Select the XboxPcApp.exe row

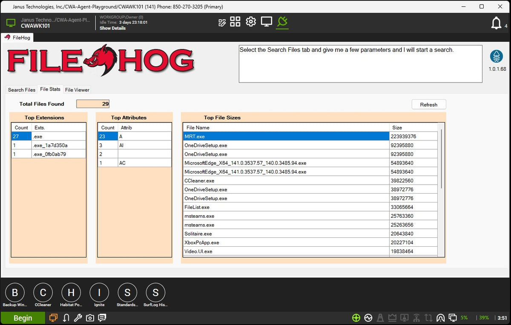click(x=310, y=243)
